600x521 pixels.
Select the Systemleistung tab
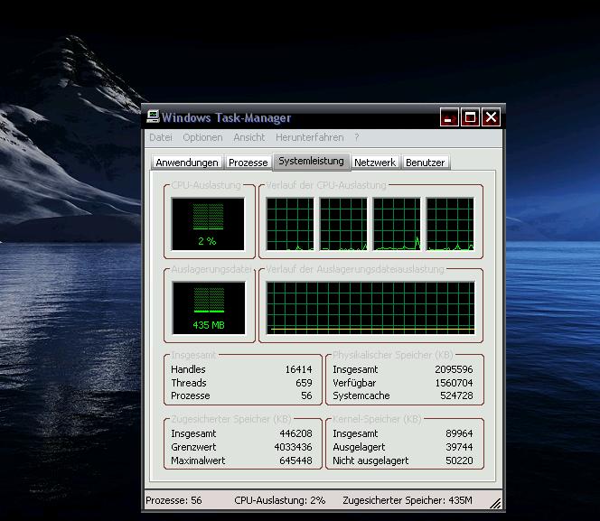point(311,161)
